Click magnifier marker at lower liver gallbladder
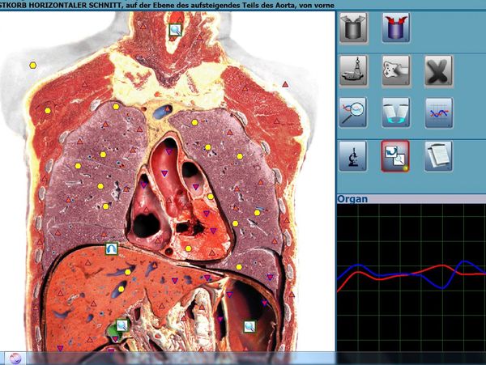486x365 pixels. pos(122,325)
